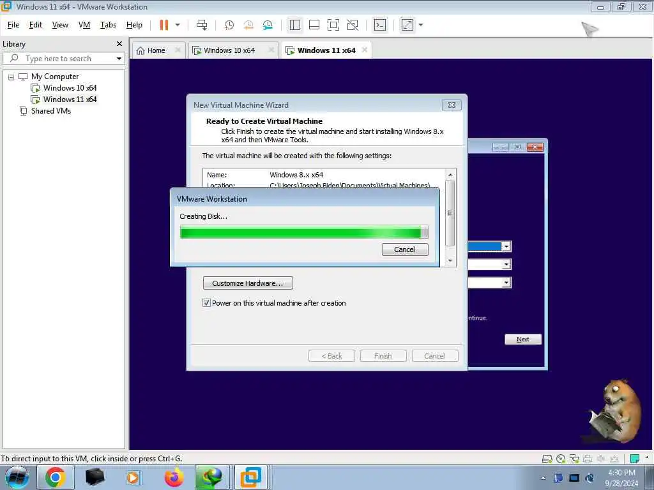Collapse the My Computer tree node

tap(11, 77)
